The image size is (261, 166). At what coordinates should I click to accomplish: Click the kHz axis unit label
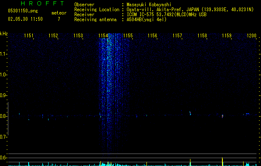[x=4, y=34]
